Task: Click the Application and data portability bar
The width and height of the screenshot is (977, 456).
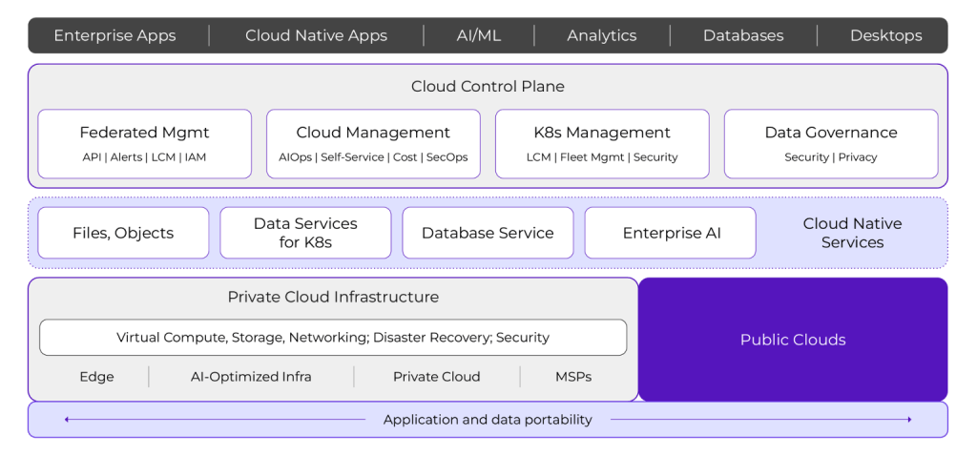Action: click(x=488, y=420)
